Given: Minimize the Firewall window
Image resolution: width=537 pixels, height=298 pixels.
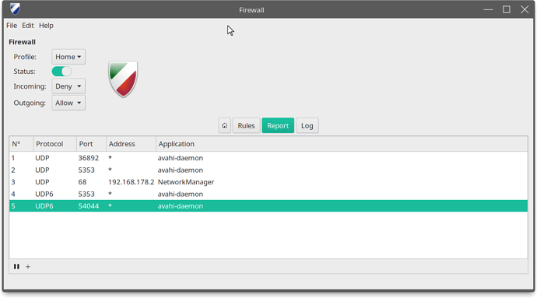Looking at the screenshot, I should click(488, 9).
